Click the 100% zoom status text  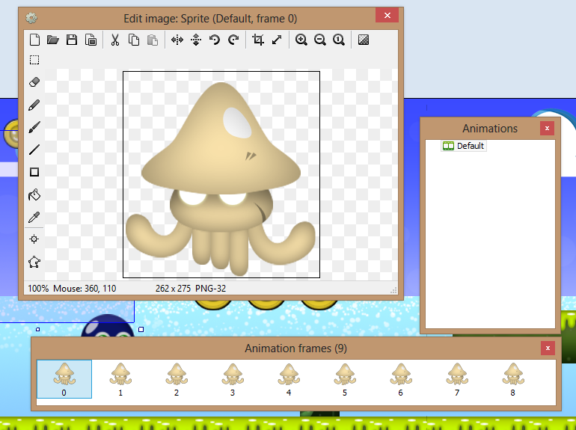(38, 289)
